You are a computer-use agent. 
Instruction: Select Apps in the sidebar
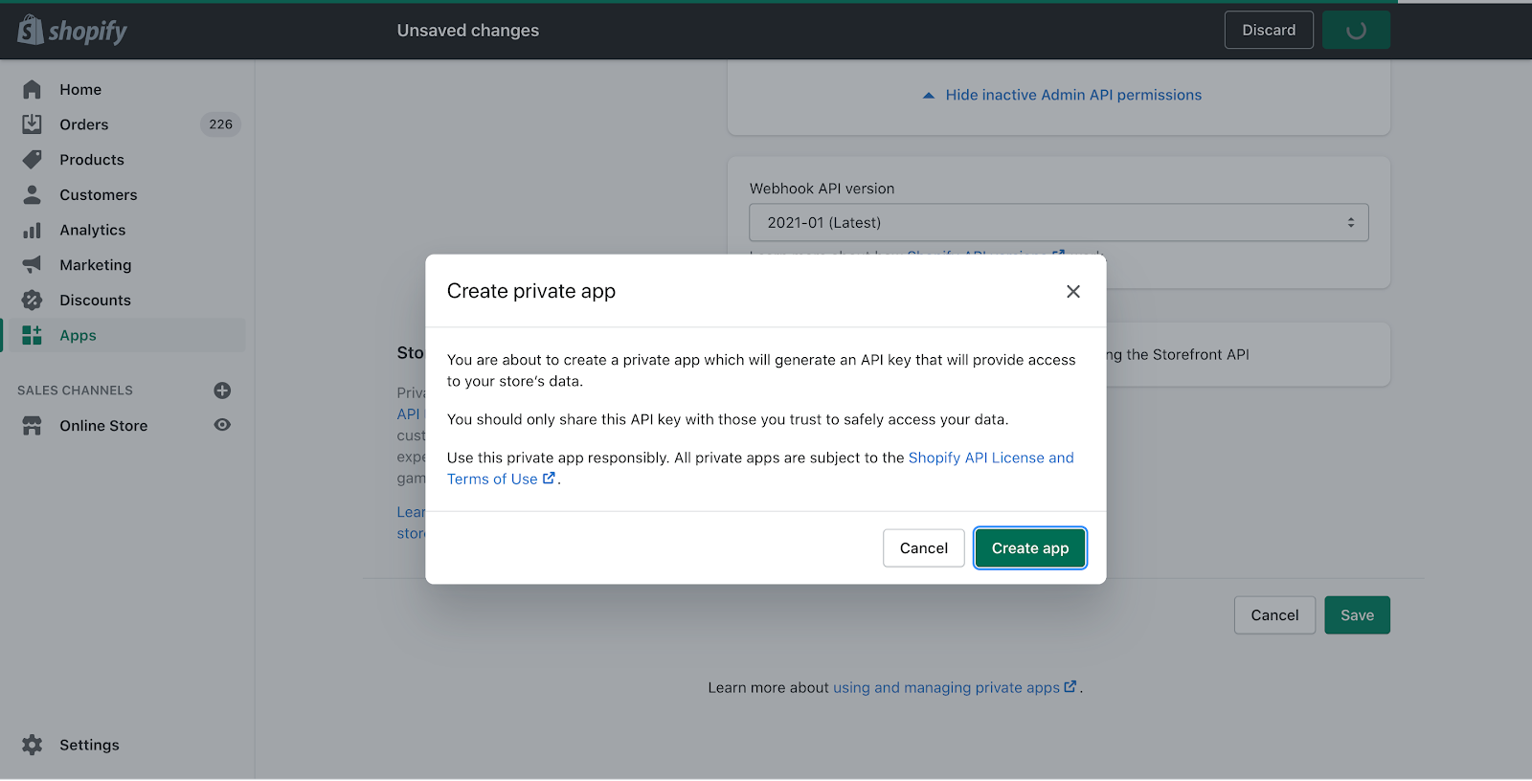click(x=78, y=336)
